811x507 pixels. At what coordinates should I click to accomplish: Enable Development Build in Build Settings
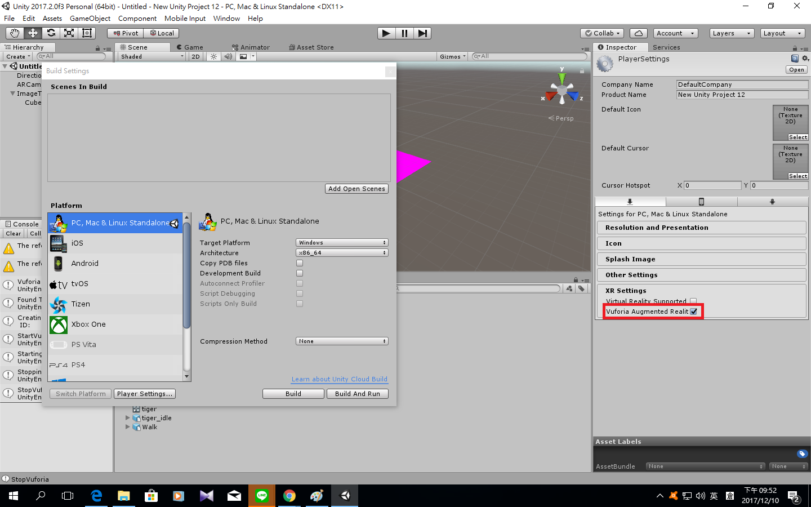(299, 273)
